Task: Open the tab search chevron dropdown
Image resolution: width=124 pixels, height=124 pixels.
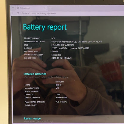Action: [13, 8]
